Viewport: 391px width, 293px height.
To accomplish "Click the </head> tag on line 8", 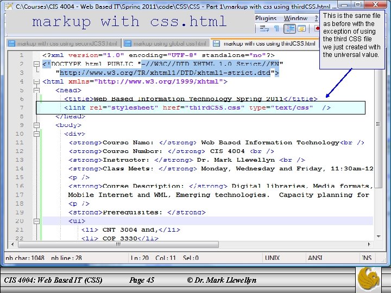I will coord(70,116).
